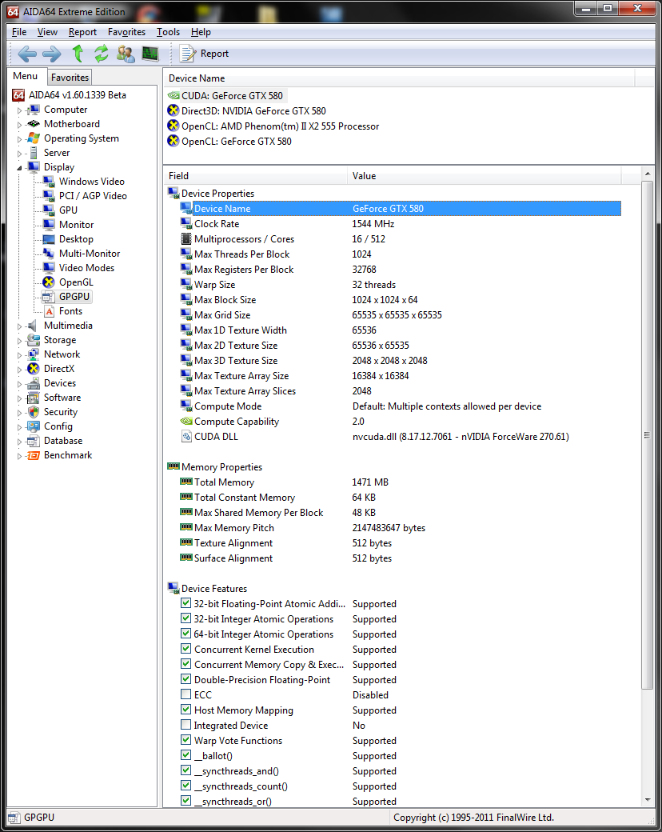The height and width of the screenshot is (832, 662).
Task: Go forward using the blue right arrow
Action: click(x=51, y=54)
